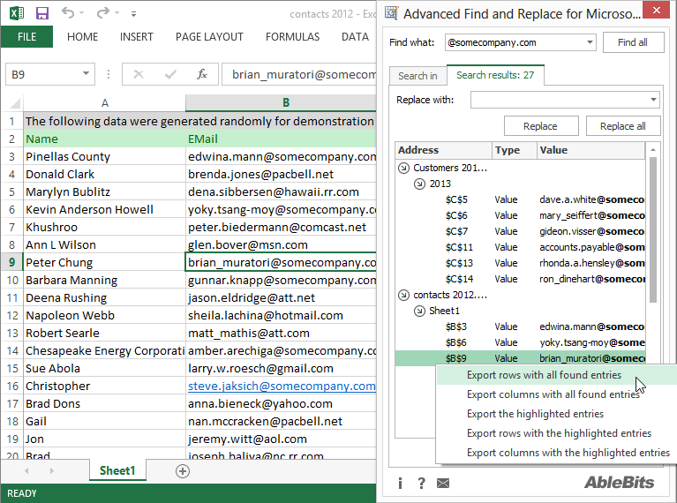The image size is (677, 503).
Task: Click the Type column header
Action: click(515, 150)
